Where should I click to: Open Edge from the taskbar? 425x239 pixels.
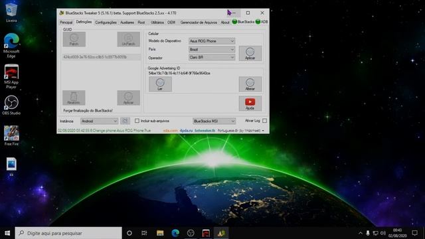(175, 233)
